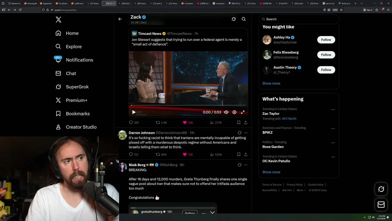Follow Ashley Ha

click(x=326, y=40)
